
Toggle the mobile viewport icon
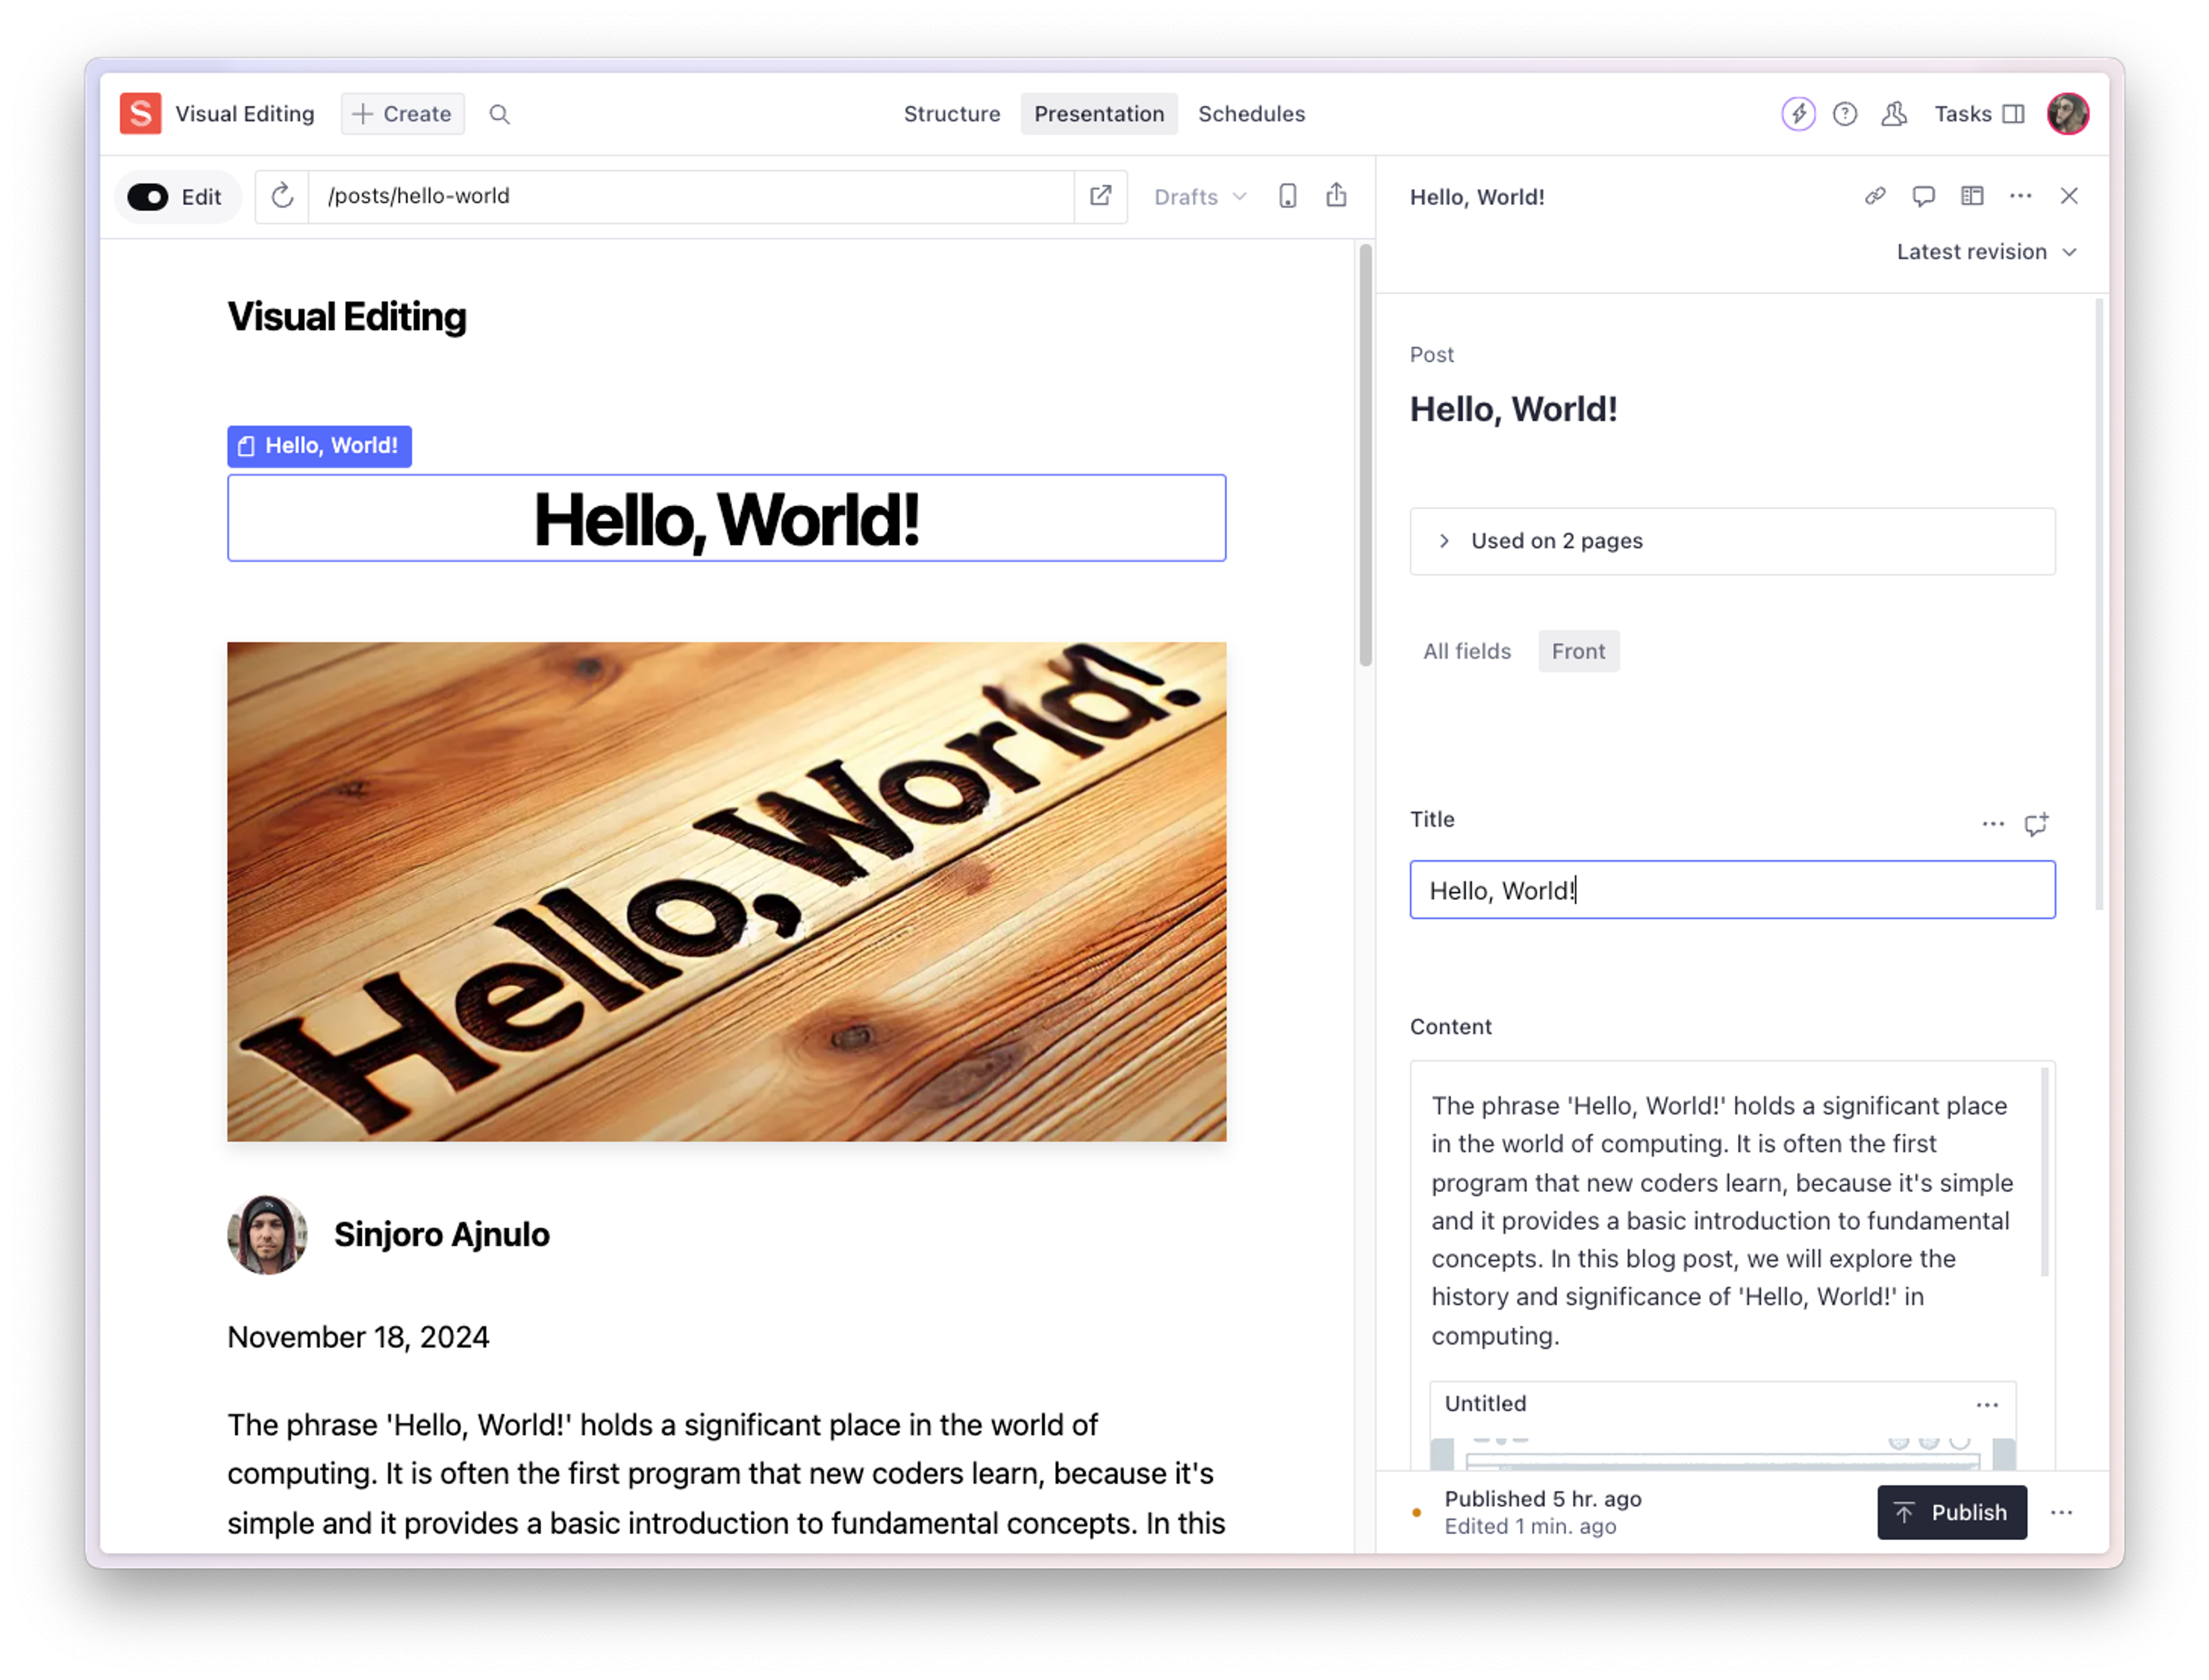1288,196
